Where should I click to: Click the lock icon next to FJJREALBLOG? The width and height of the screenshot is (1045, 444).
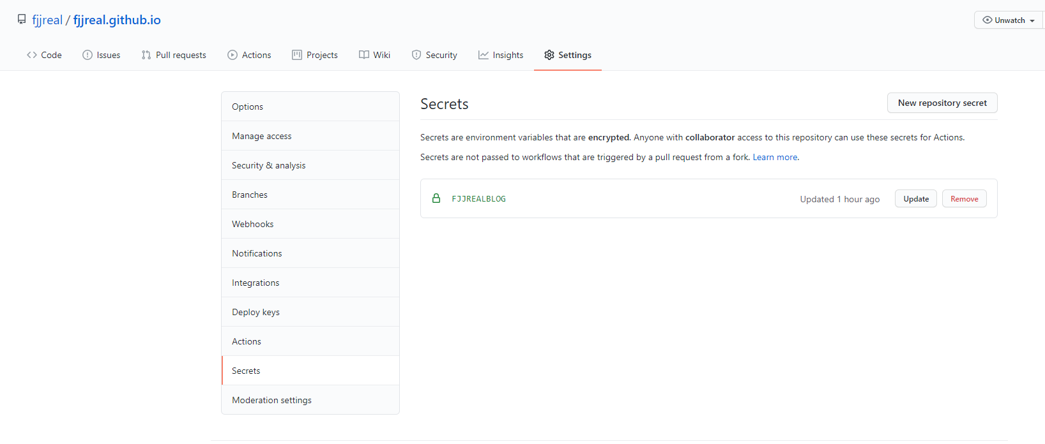436,198
